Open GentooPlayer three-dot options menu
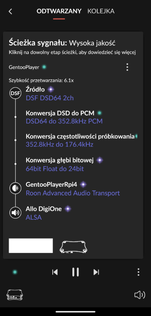The image size is (151, 316). coord(127,67)
